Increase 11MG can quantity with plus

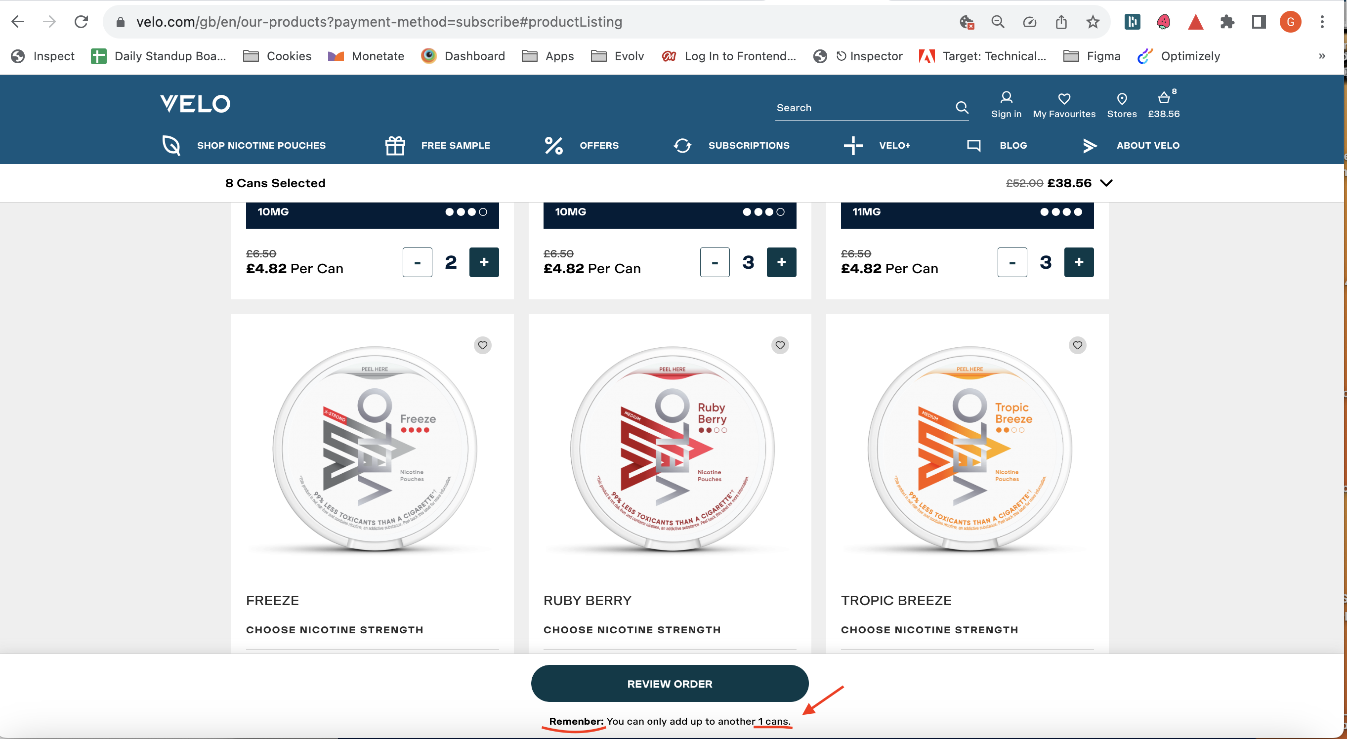(1078, 262)
